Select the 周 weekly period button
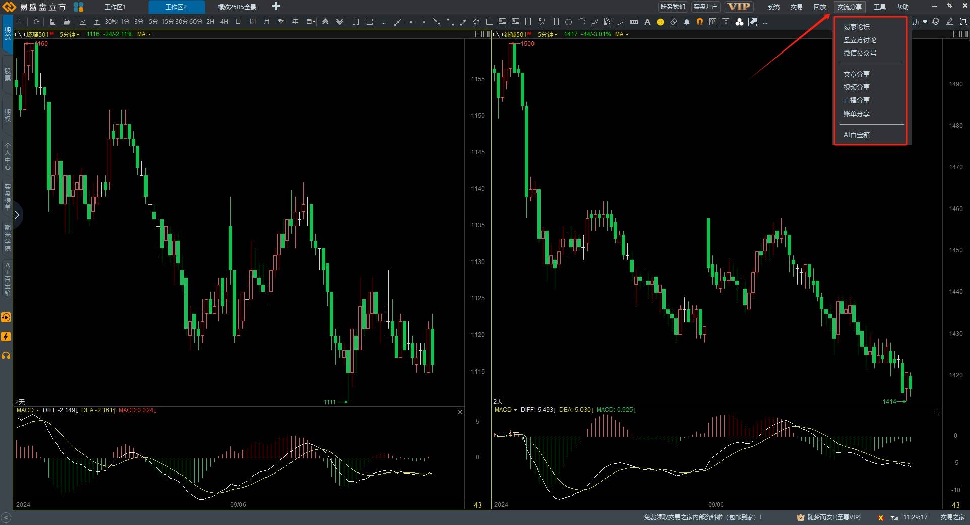Viewport: 970px width, 525px height. click(253, 22)
